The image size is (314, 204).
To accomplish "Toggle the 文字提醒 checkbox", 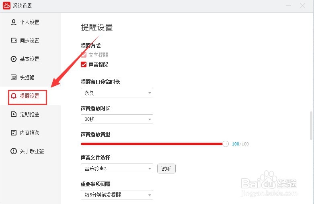I will coord(84,55).
